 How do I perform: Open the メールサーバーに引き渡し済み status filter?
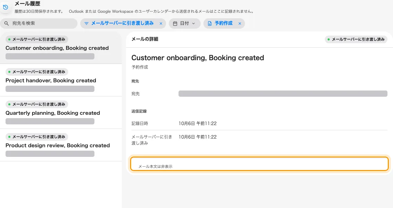(123, 23)
